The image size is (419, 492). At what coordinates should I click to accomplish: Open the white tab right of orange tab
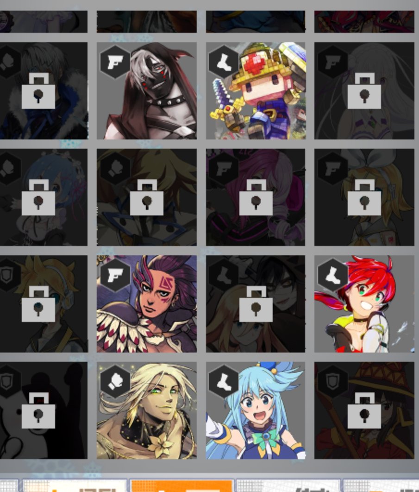click(288, 486)
